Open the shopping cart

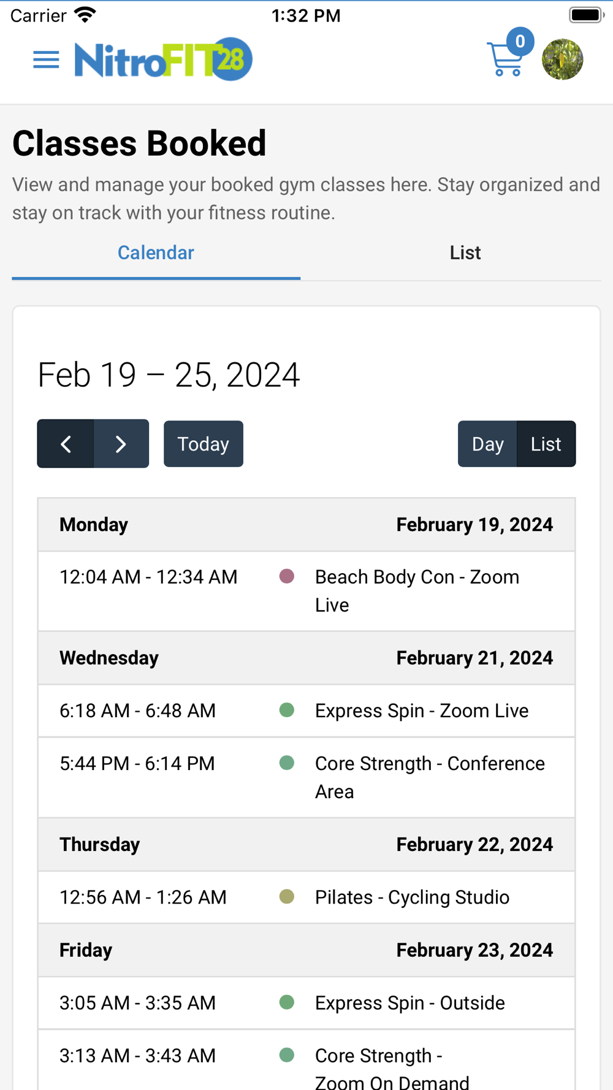tap(504, 61)
